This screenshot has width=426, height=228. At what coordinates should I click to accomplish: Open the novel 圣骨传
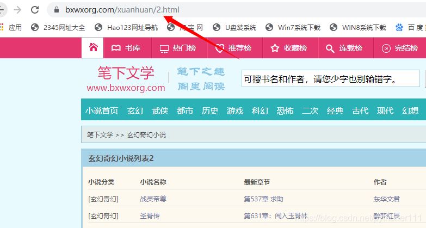coord(150,216)
